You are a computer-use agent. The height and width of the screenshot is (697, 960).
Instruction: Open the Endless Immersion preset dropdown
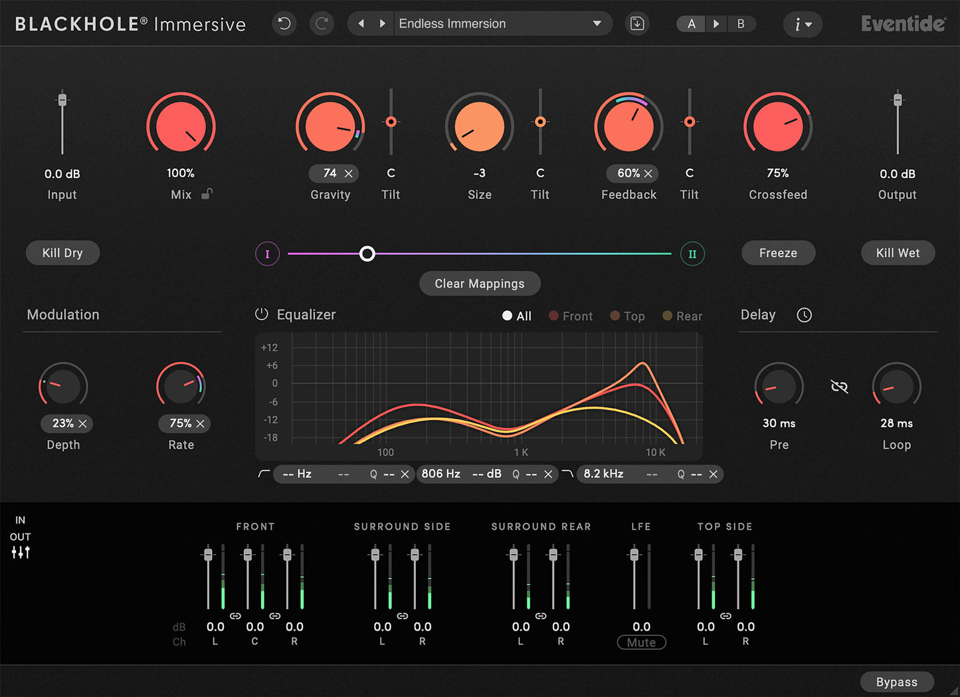coord(502,23)
